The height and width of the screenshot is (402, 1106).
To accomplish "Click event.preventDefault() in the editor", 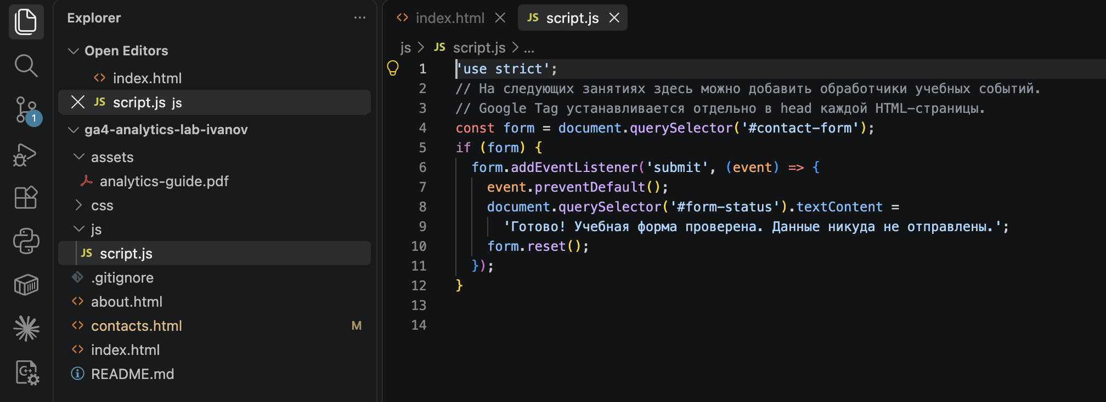I will pyautogui.click(x=578, y=187).
